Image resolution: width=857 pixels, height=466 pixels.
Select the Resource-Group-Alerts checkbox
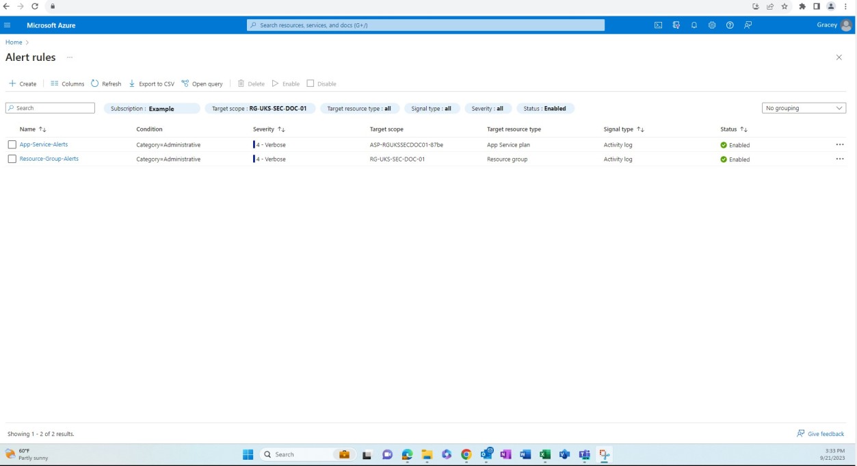12,159
